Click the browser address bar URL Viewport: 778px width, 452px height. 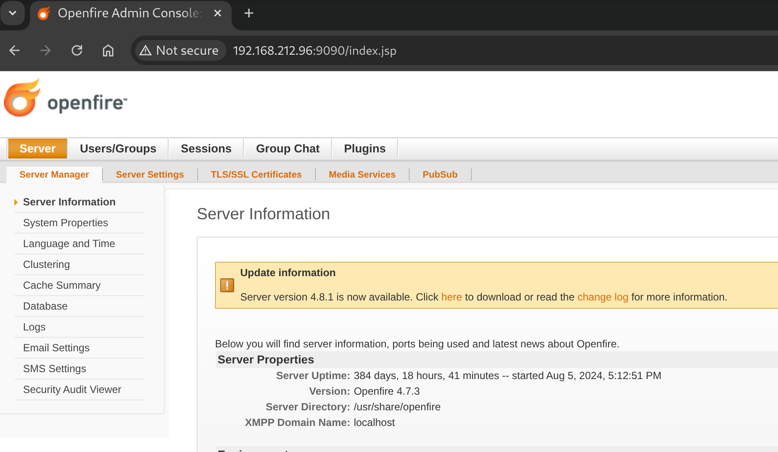click(x=315, y=50)
